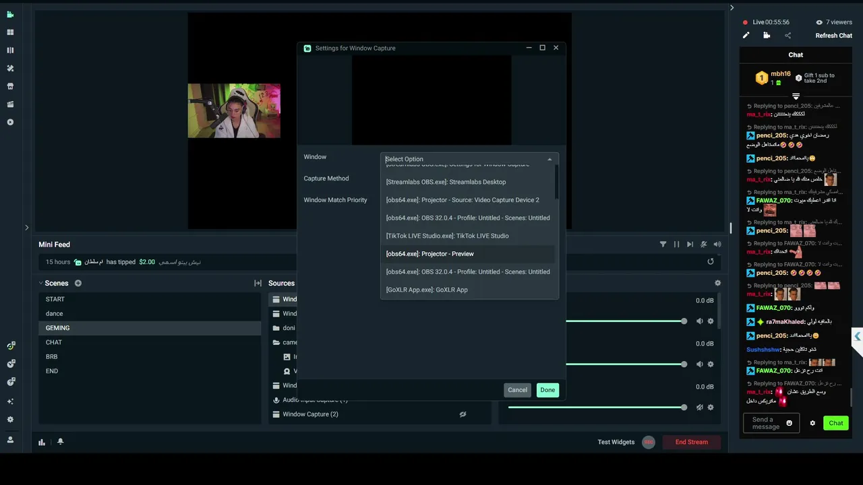The width and height of the screenshot is (863, 485).
Task: Open the Layout Editor columns icon
Action: click(x=10, y=50)
